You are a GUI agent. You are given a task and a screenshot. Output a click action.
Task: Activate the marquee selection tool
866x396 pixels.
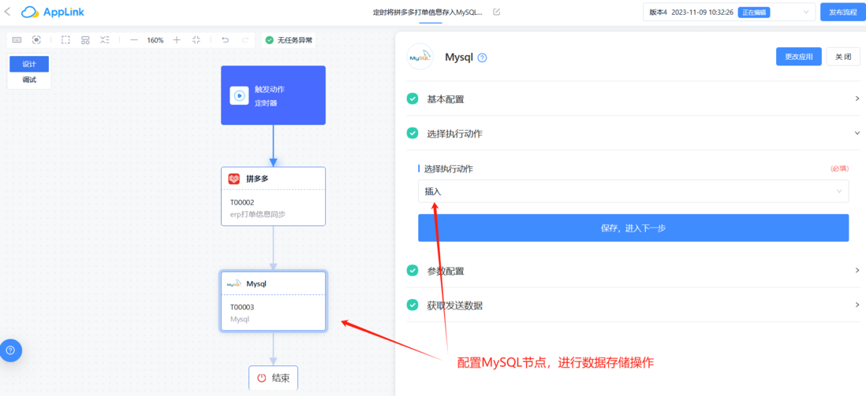(x=65, y=39)
